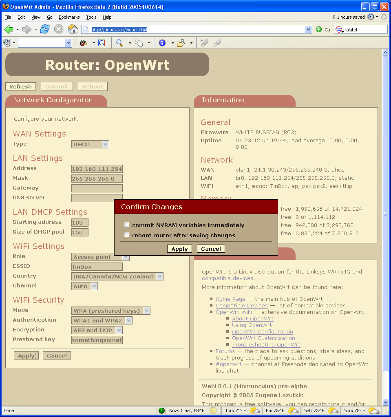Open the Troubleshooting OpenWrt link
391x417 pixels.
pos(266,345)
